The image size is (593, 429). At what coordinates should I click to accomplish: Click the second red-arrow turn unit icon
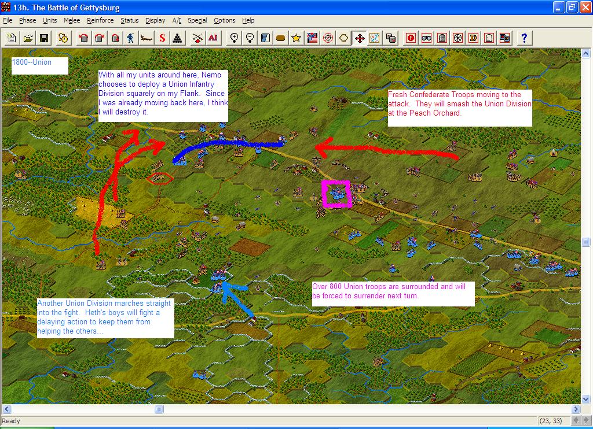point(100,38)
